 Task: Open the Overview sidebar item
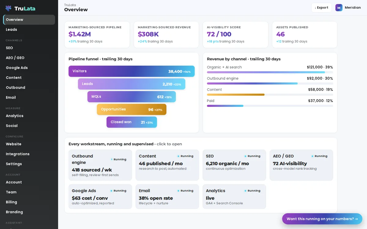[x=29, y=20]
